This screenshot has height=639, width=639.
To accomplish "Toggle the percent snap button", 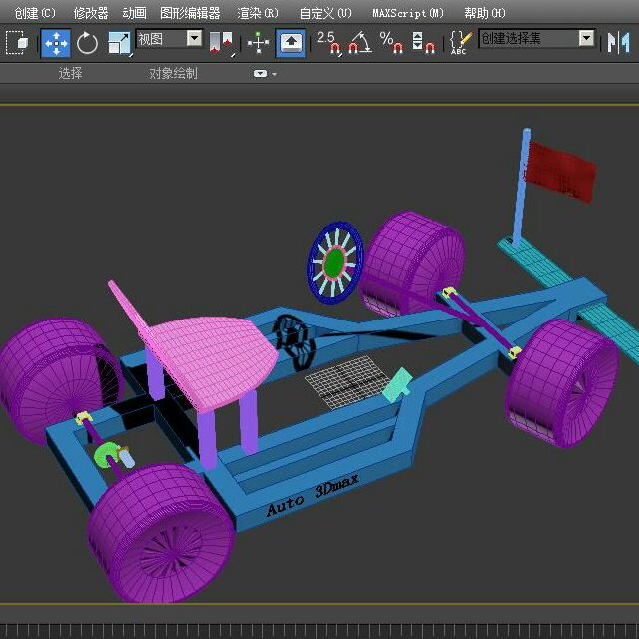I will (x=391, y=43).
